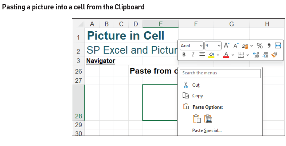The image size is (286, 146).
Task: Select the Format Painter brush
Action: [274, 55]
